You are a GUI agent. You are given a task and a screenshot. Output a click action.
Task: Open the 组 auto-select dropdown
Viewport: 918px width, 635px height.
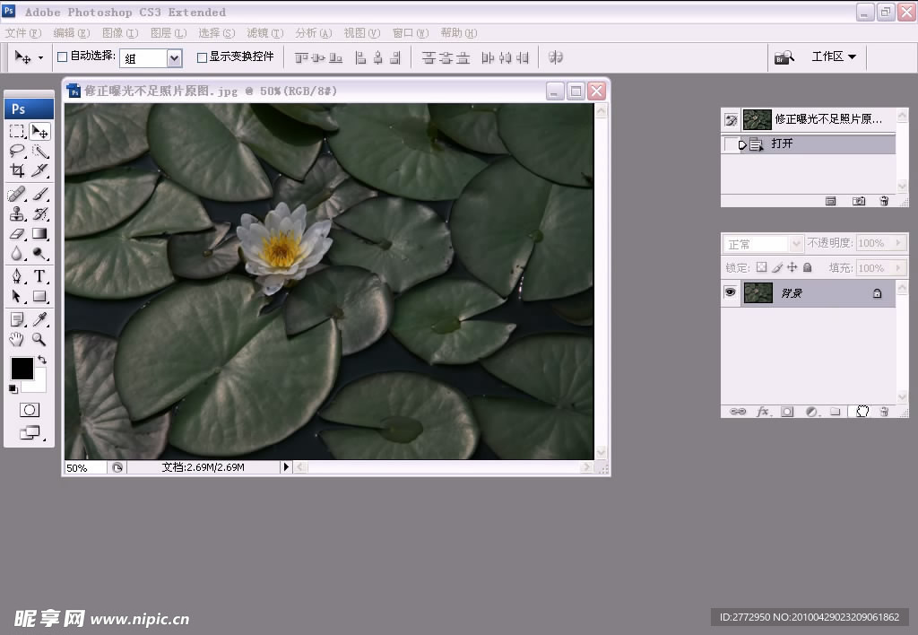pos(174,58)
